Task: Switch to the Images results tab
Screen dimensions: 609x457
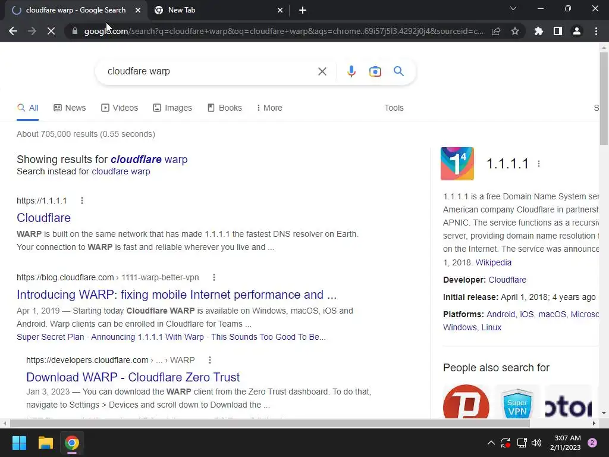Action: [172, 108]
